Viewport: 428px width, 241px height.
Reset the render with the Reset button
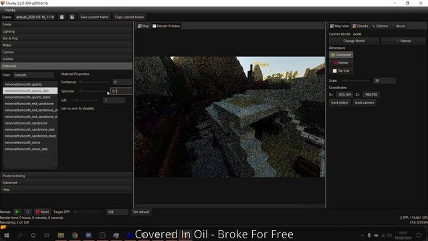(42, 212)
